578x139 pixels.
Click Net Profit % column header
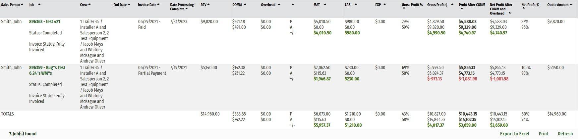[x=530, y=5]
